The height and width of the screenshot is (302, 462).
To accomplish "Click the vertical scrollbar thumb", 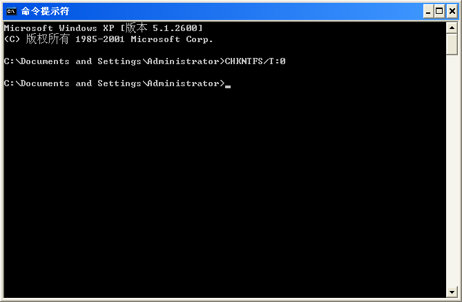I will (452, 43).
